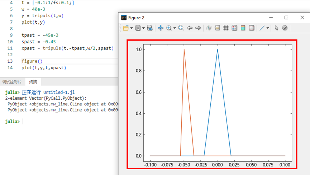Expand the save options dropdown arrow
310x175 pixels.
144,28
